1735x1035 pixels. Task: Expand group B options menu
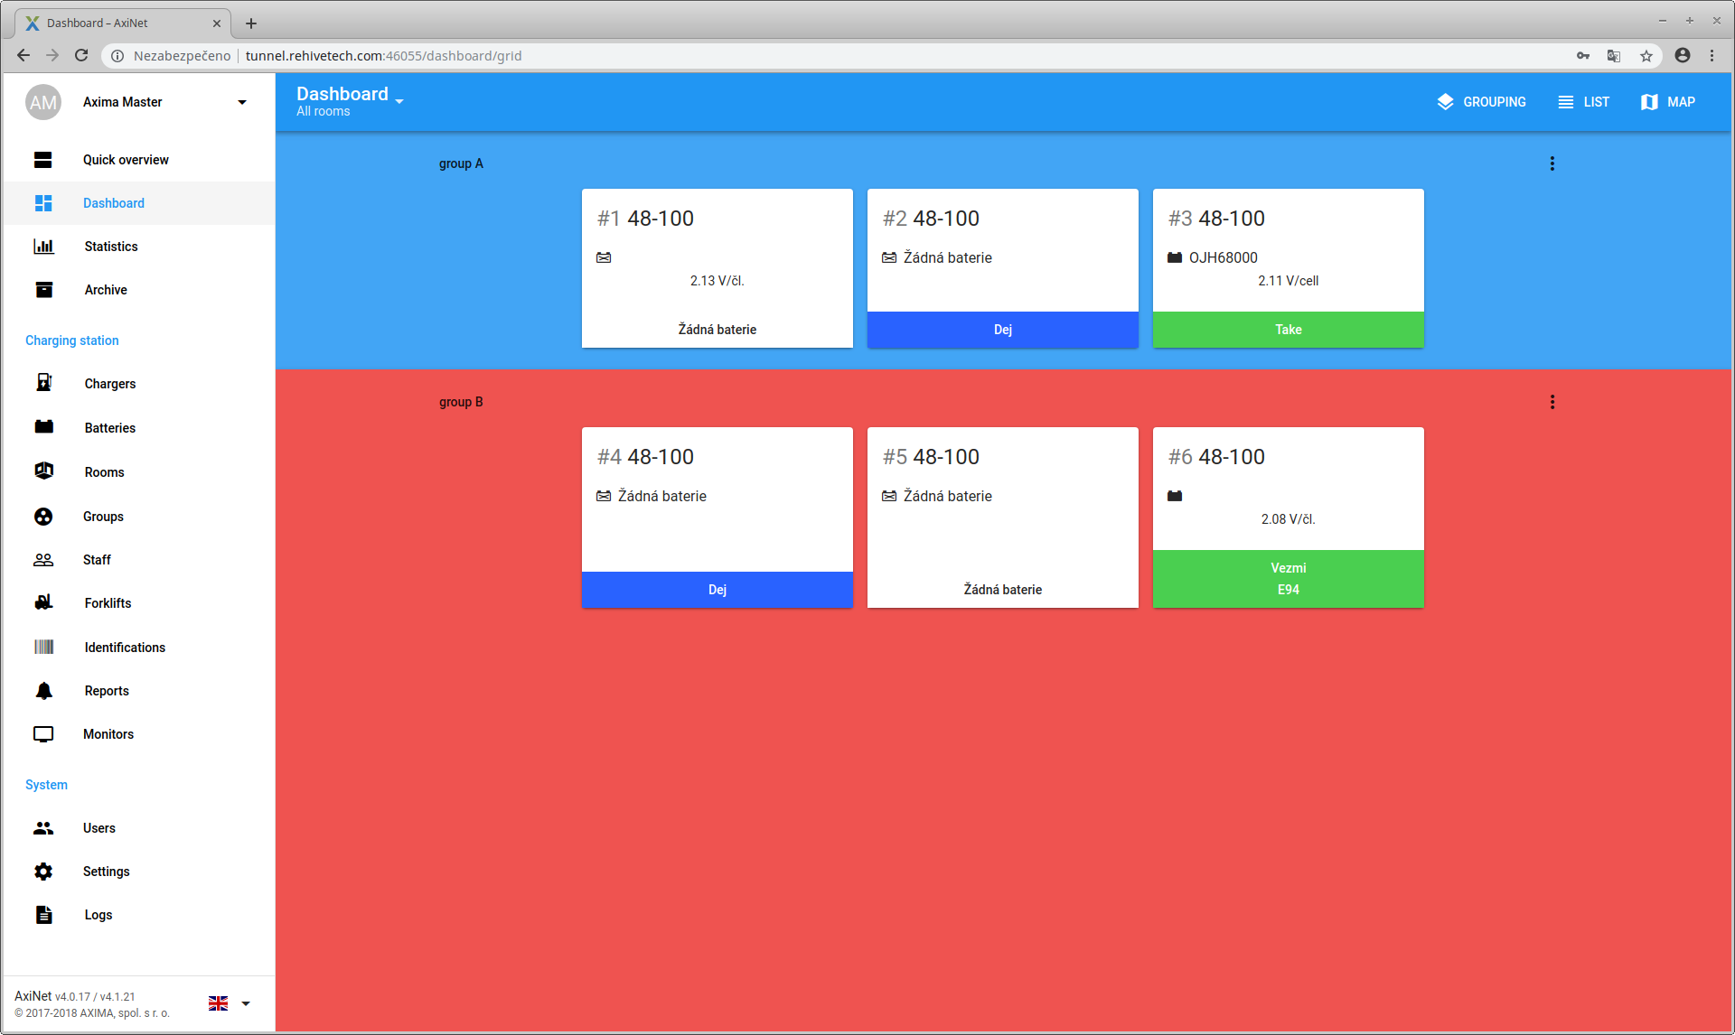click(1552, 402)
